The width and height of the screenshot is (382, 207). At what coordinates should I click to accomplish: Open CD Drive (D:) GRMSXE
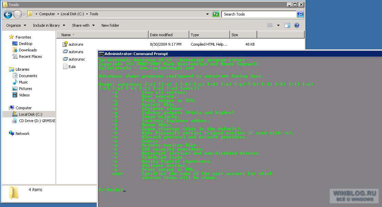tap(37, 121)
